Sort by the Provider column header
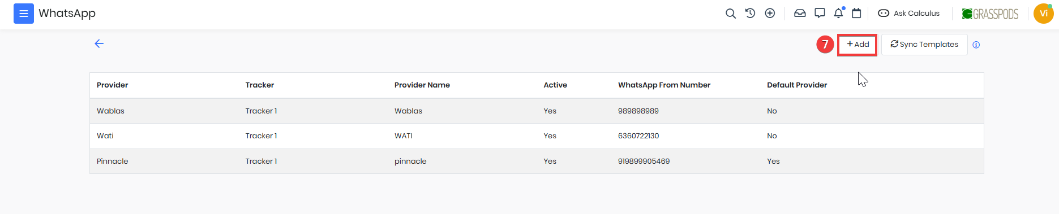This screenshot has height=214, width=1059. point(113,85)
